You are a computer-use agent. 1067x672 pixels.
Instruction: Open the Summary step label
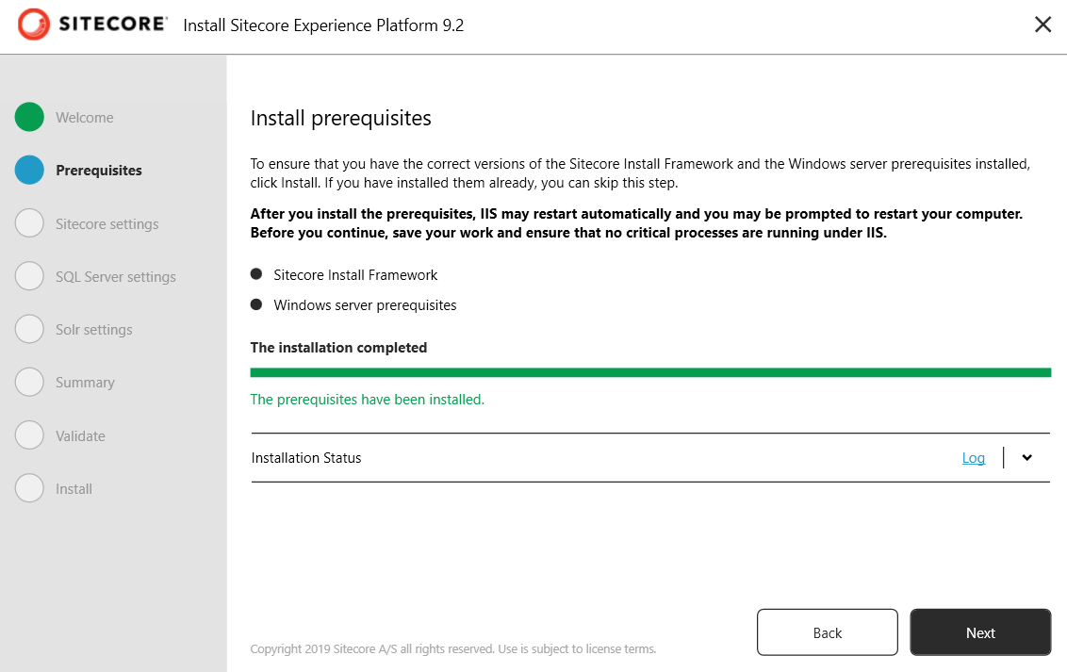pyautogui.click(x=85, y=383)
